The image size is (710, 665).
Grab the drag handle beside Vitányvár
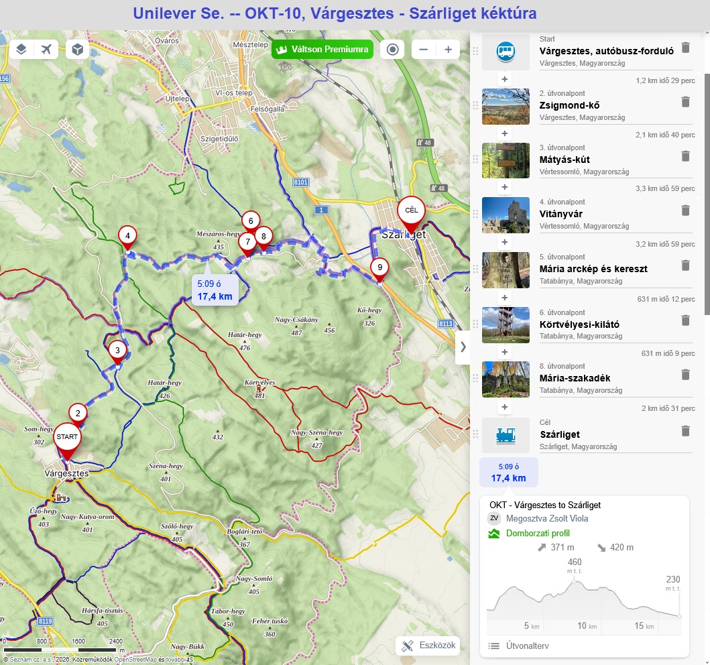pyautogui.click(x=475, y=215)
